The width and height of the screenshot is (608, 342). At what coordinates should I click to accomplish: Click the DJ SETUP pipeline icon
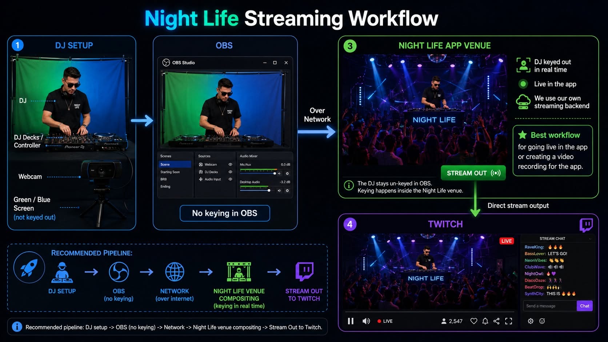pos(62,272)
